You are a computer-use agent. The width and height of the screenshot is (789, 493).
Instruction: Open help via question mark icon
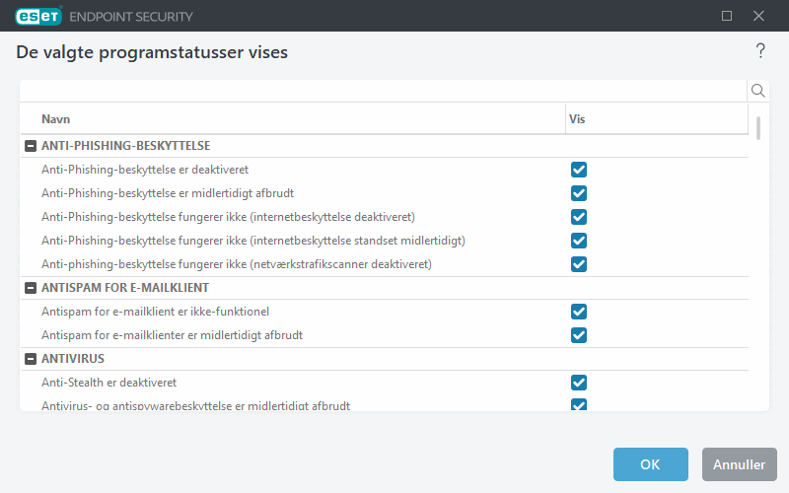pos(760,51)
